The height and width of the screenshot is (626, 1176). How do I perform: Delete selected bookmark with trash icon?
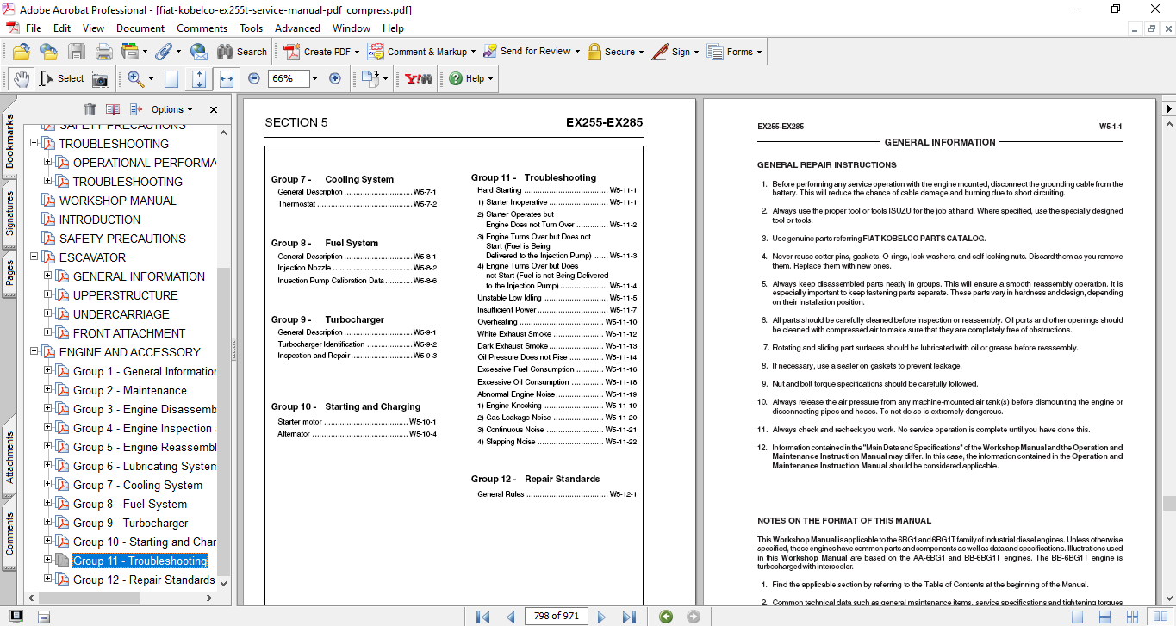pyautogui.click(x=90, y=109)
